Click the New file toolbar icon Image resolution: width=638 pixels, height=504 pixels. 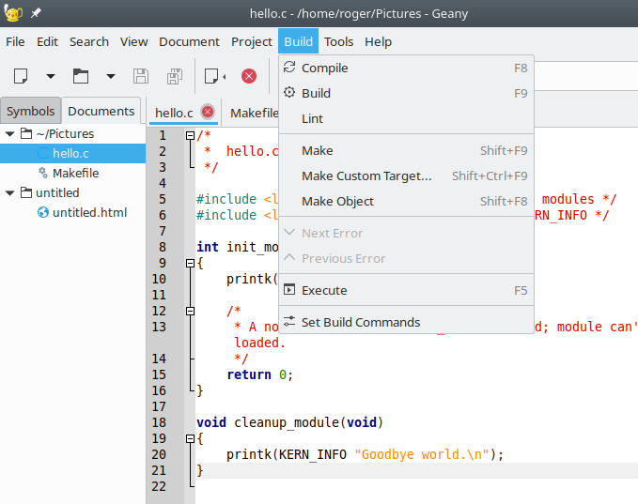[21, 76]
